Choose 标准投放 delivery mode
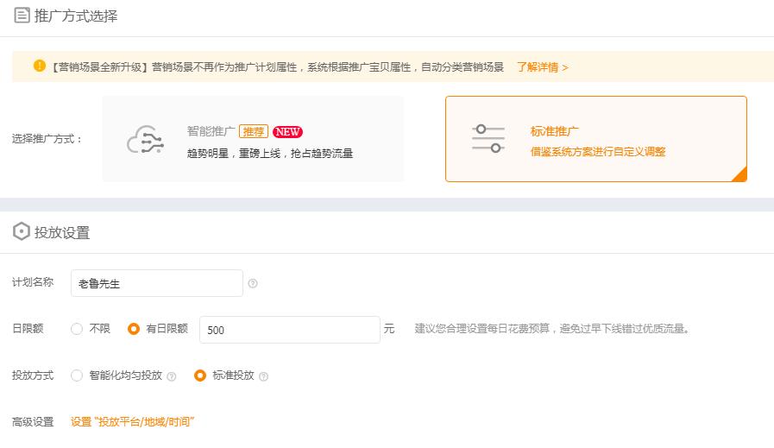This screenshot has height=448, width=774. click(x=200, y=375)
